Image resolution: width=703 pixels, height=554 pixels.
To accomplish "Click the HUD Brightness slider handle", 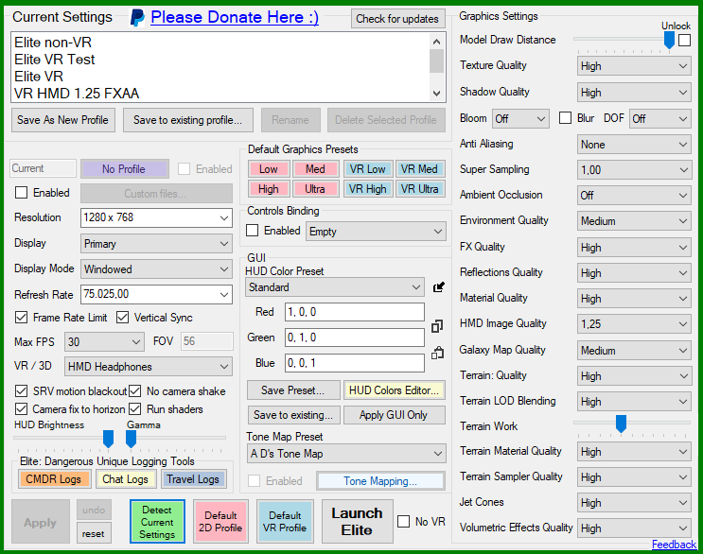I will click(x=108, y=440).
